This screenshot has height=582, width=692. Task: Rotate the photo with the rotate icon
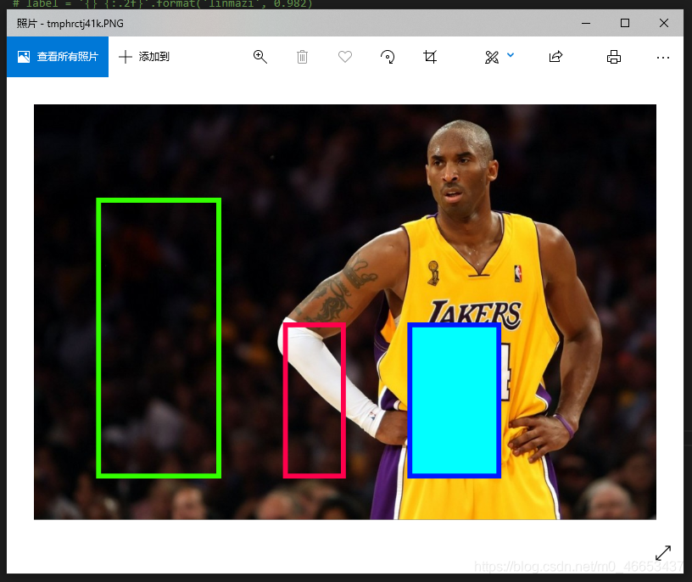(388, 57)
